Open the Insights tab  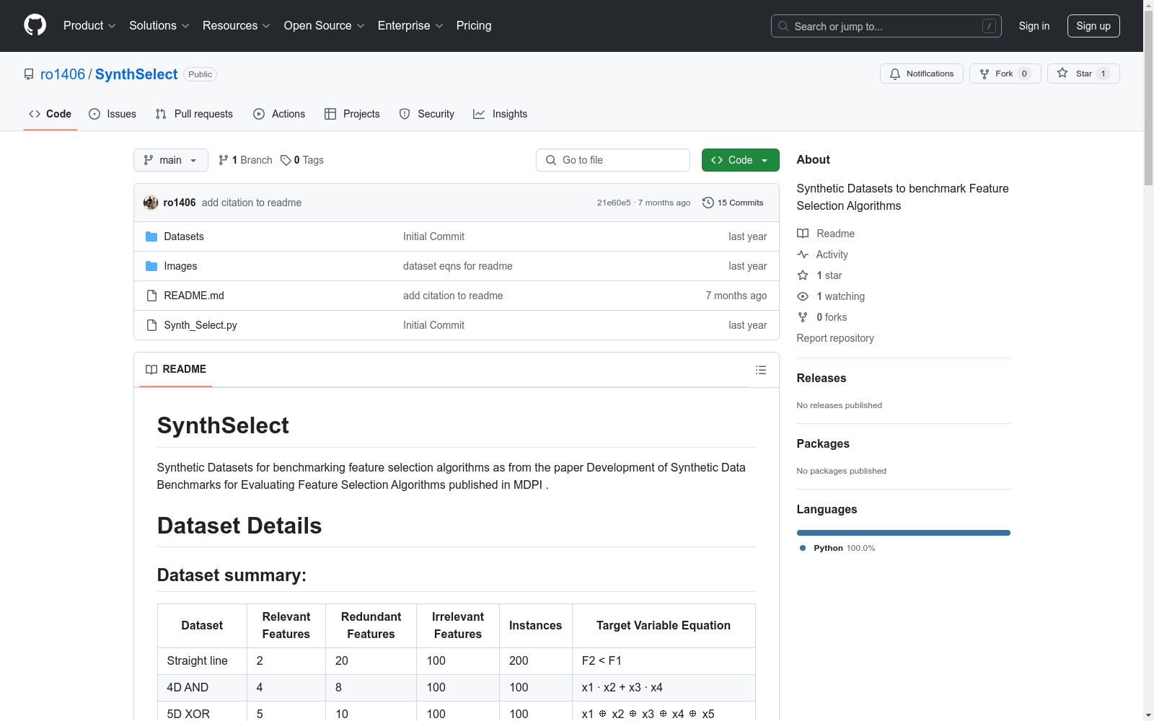(501, 114)
